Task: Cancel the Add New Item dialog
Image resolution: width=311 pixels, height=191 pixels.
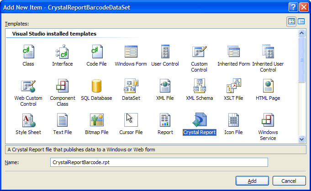Action: pos(289,181)
